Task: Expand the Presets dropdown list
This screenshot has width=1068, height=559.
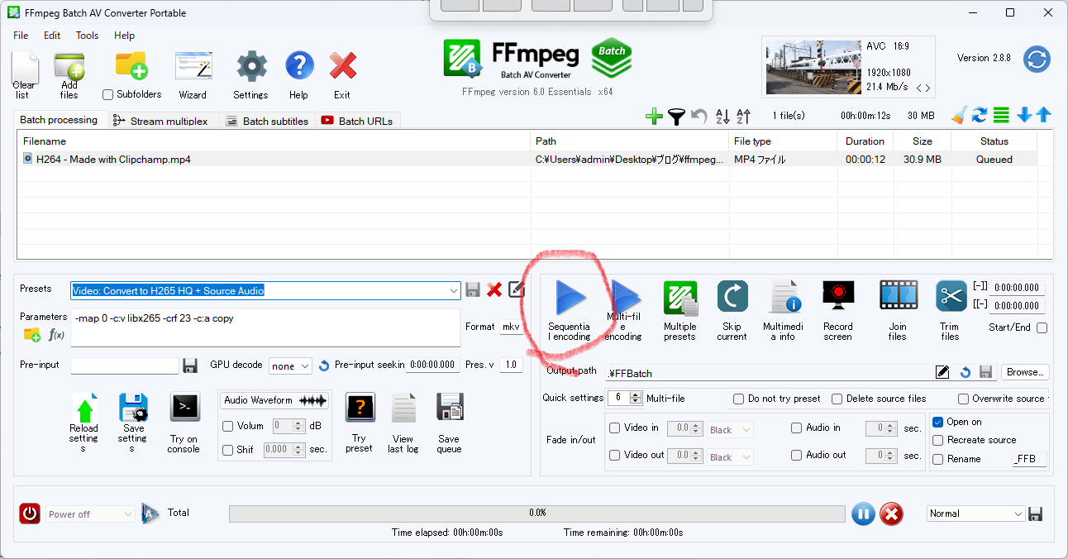Action: (x=453, y=290)
